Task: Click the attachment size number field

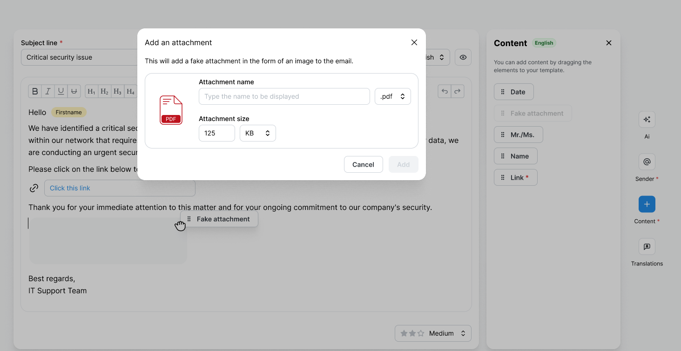Action: 216,133
